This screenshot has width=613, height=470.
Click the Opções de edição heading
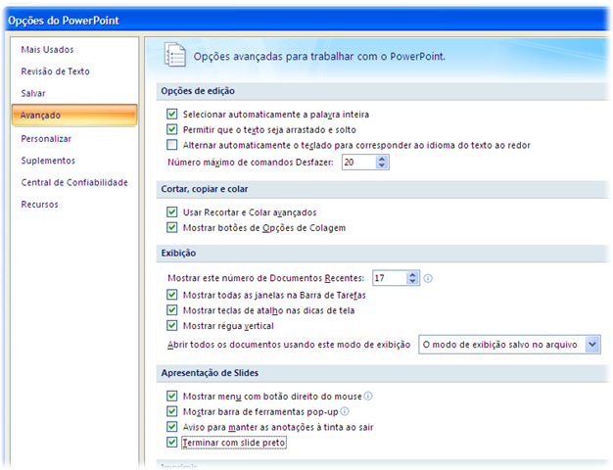[198, 91]
